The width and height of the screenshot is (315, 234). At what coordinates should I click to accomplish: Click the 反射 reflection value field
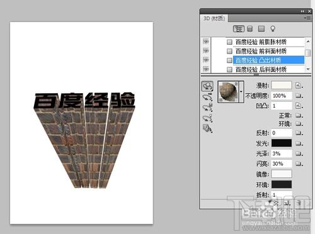coord(282,133)
